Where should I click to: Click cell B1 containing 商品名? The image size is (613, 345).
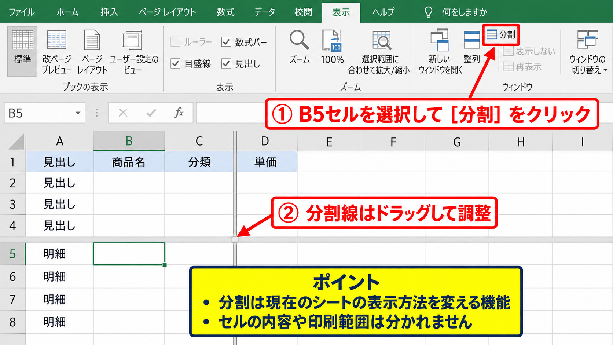(x=129, y=162)
